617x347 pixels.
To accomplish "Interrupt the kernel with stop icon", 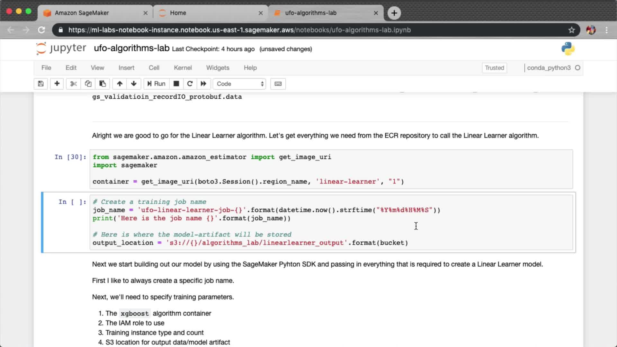I will tap(176, 84).
